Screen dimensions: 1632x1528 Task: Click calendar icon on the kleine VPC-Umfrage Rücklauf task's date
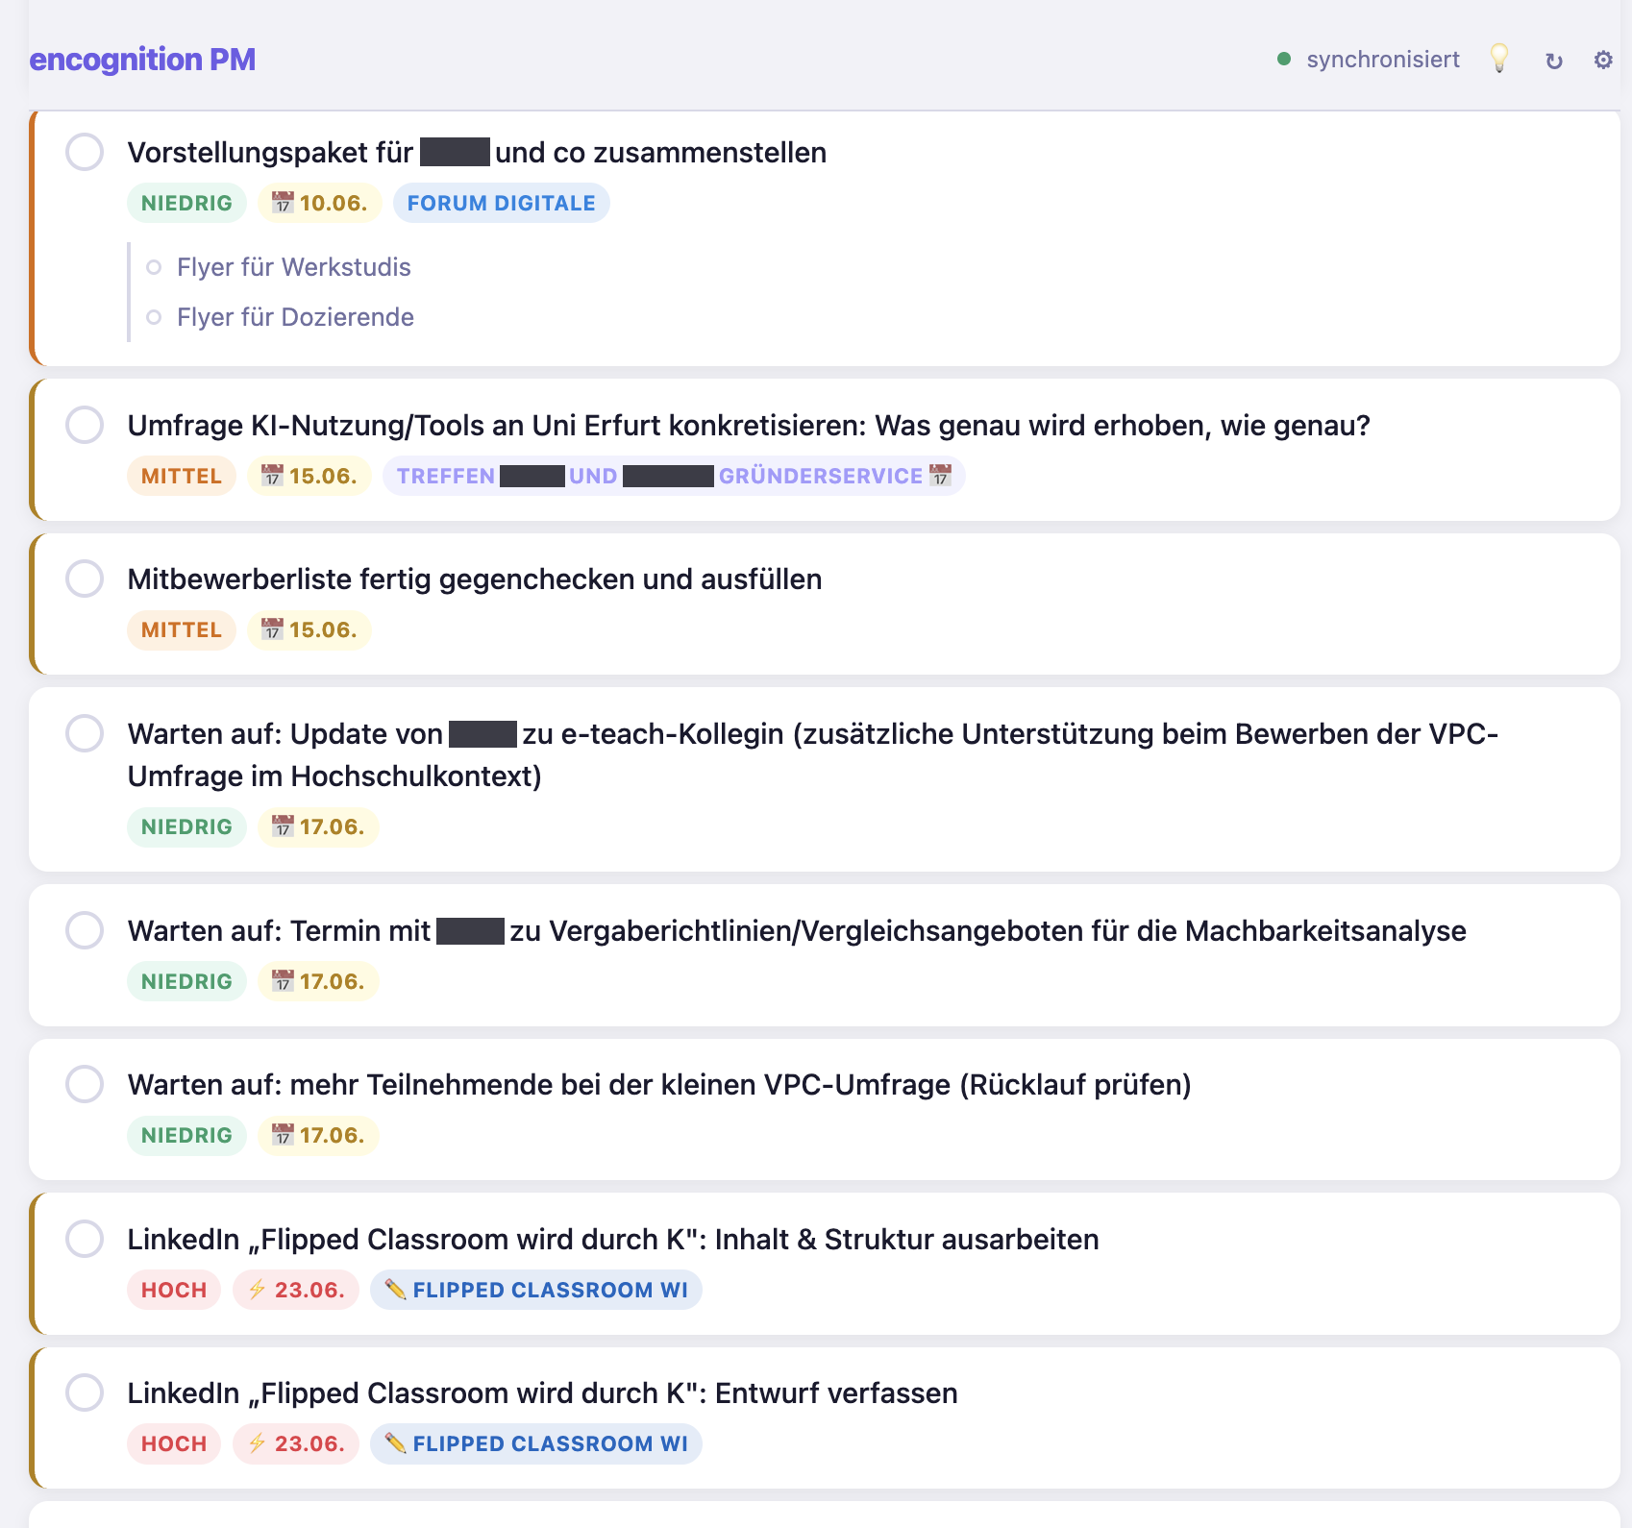[x=283, y=1135]
